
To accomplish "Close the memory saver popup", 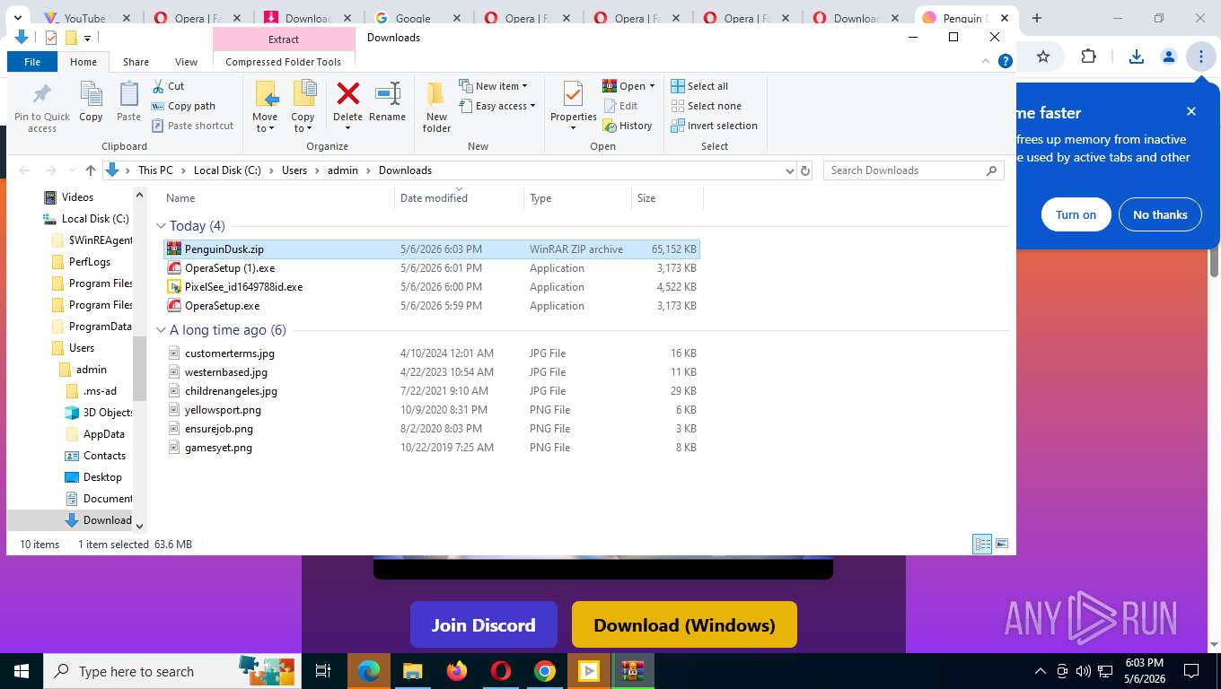I will pos(1191,111).
